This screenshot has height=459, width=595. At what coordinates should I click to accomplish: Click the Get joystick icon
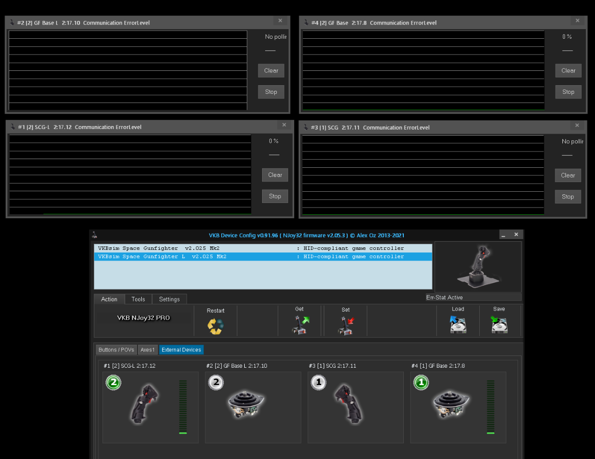click(x=299, y=325)
